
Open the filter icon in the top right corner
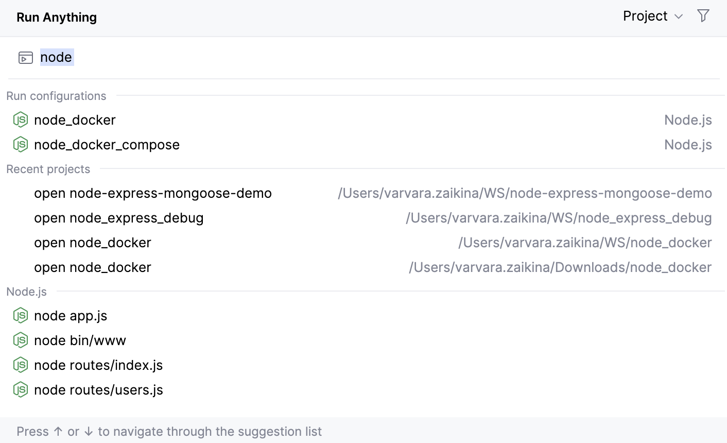(703, 16)
